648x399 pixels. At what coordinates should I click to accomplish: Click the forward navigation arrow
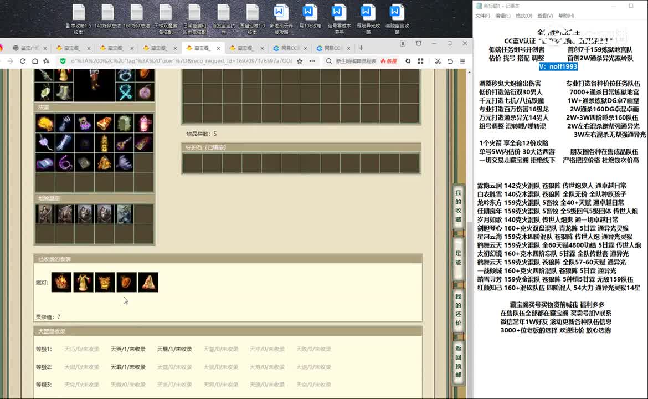[x=11, y=61]
